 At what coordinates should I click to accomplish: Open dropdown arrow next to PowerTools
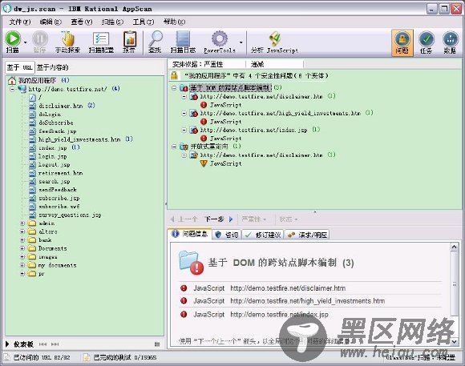(x=241, y=42)
